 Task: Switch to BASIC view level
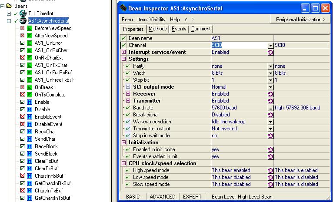(133, 197)
